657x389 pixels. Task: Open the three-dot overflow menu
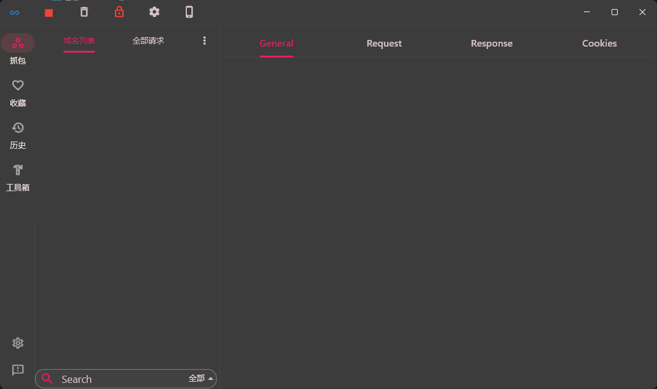(x=204, y=40)
